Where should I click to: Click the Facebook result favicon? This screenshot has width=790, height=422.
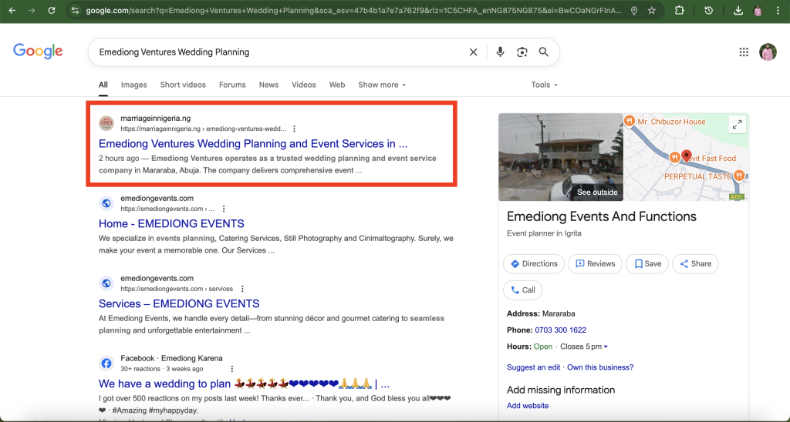106,363
